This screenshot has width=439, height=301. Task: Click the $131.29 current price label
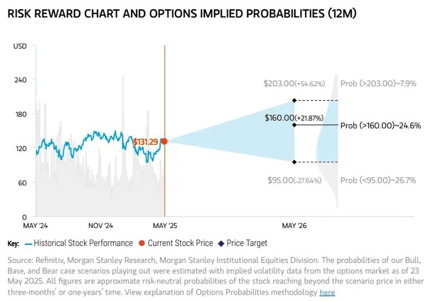point(146,142)
